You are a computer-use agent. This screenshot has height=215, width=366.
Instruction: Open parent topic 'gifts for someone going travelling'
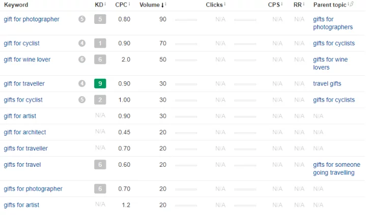336,169
